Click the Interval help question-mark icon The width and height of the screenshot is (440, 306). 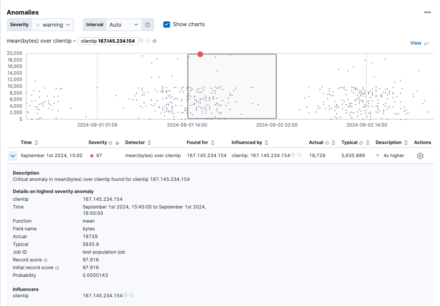point(148,25)
